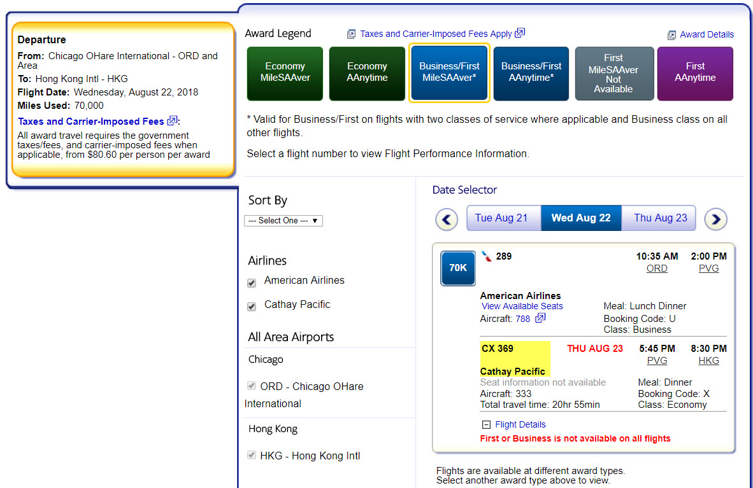
Task: Click previous date arrow in Date Selector
Action: pos(447,220)
